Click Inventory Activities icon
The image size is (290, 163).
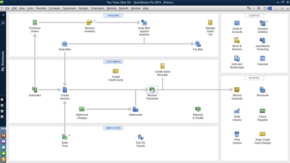pos(263,23)
